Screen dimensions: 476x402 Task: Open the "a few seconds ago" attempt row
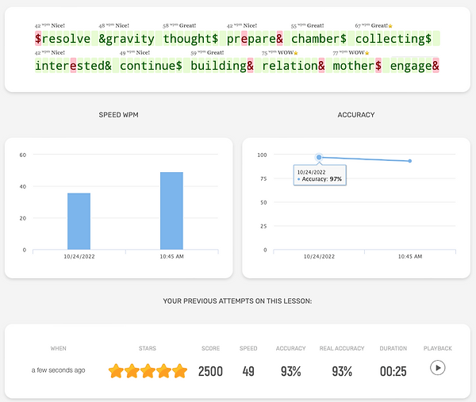point(58,370)
